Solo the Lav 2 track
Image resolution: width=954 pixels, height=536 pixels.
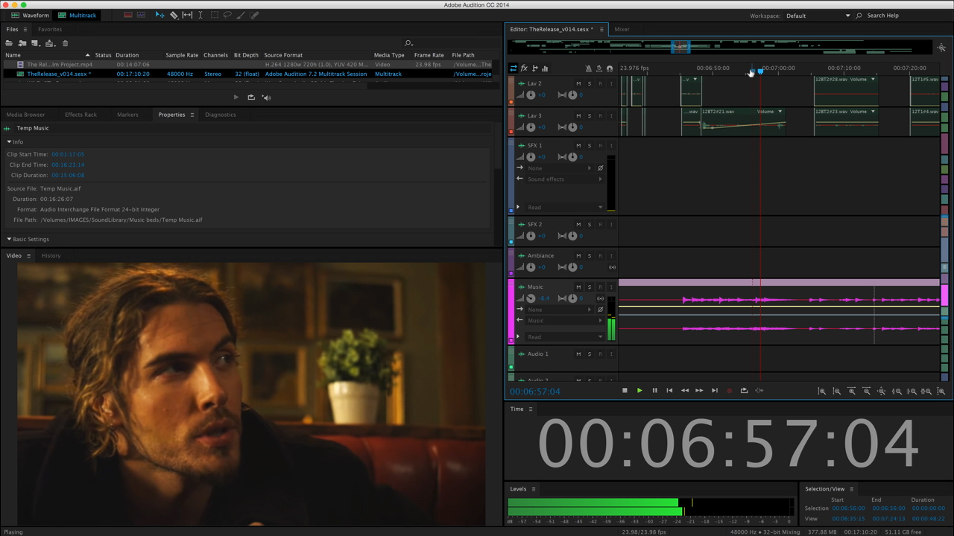coord(590,83)
